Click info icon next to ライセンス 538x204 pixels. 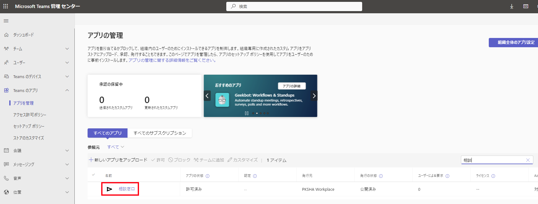click(x=493, y=176)
